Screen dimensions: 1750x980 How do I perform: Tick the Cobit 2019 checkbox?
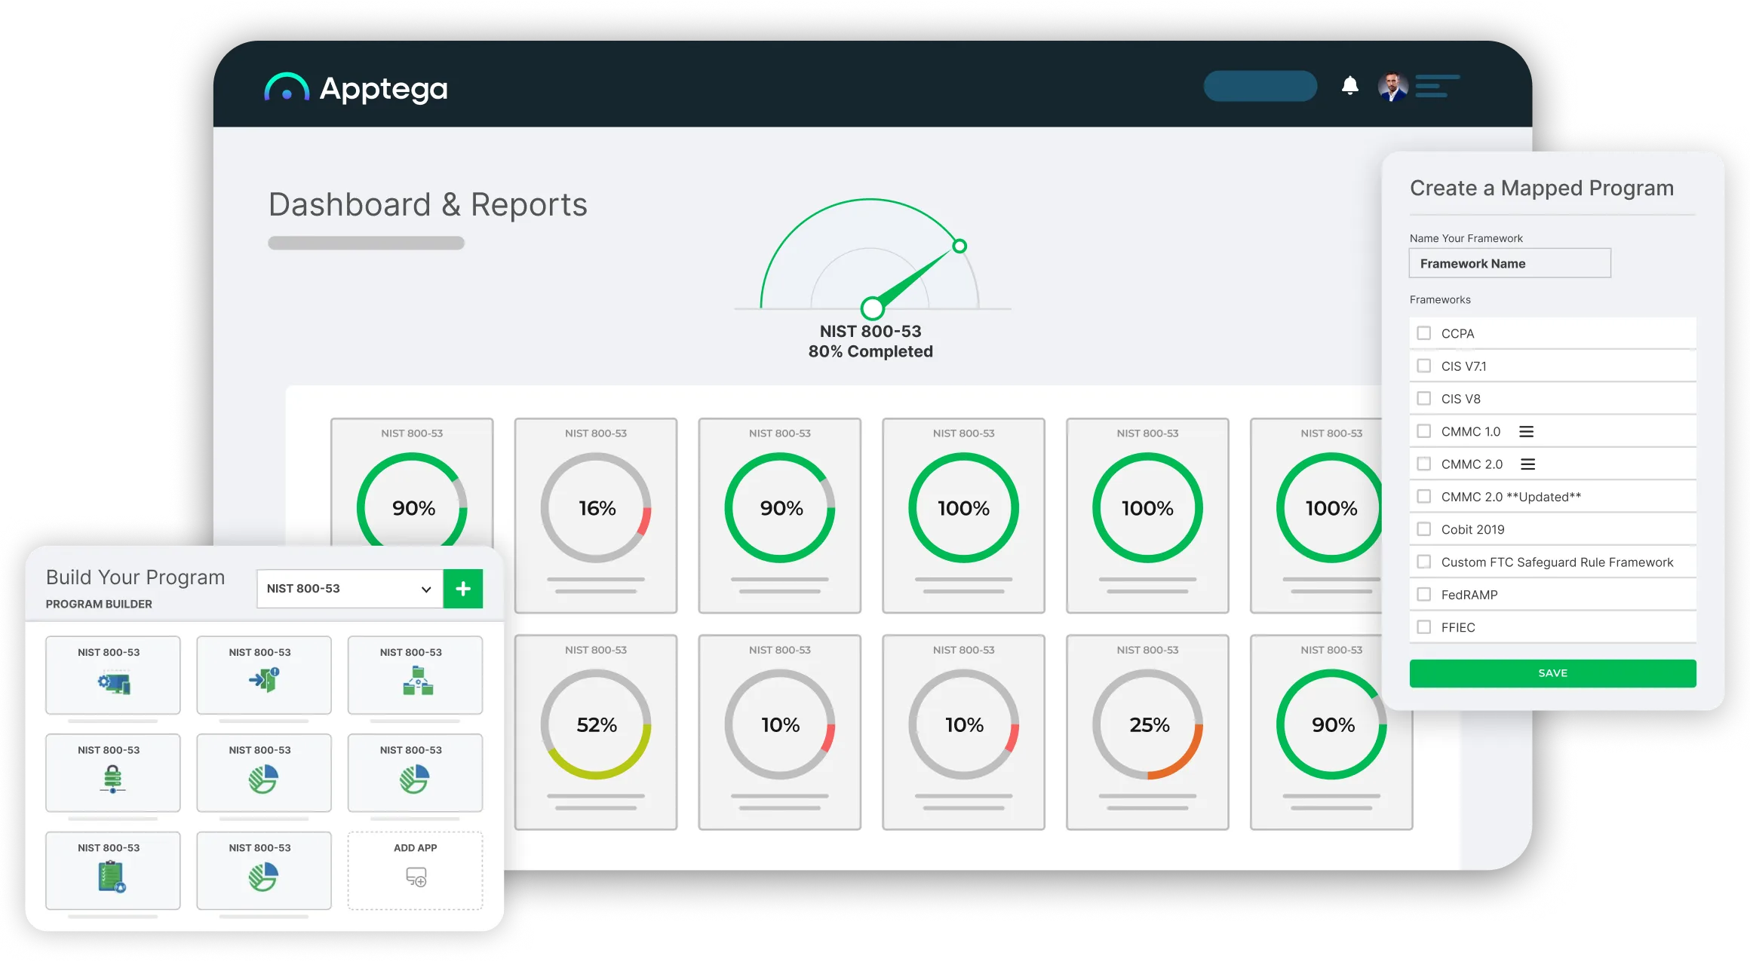(x=1423, y=529)
